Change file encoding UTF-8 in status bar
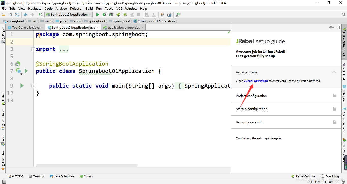Viewport: 347px width, 184px height. click(x=327, y=182)
